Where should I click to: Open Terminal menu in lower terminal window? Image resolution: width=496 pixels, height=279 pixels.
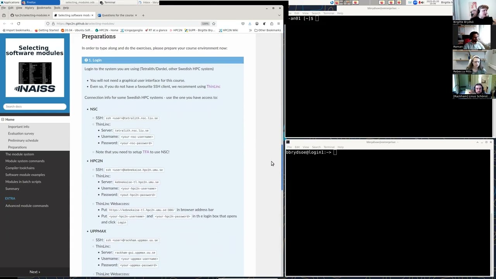point(329,147)
